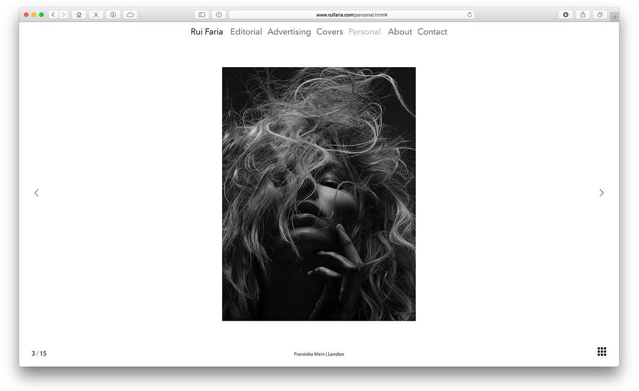
Task: Minimize the window with yellow button
Action: tap(34, 15)
